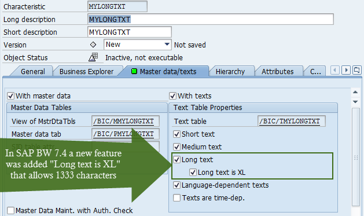
Task: Click the Text table label
Action: click(x=190, y=121)
